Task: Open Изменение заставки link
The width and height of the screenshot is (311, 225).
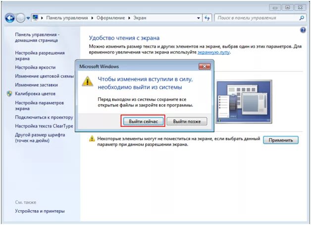Action: (x=37, y=85)
